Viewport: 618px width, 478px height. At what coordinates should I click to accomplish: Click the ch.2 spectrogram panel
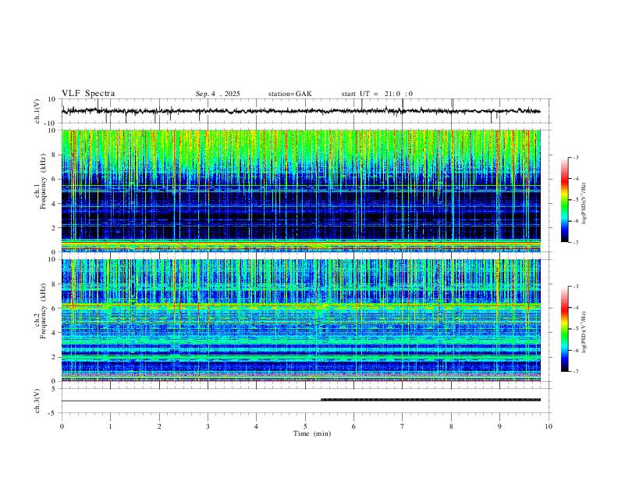(x=301, y=320)
